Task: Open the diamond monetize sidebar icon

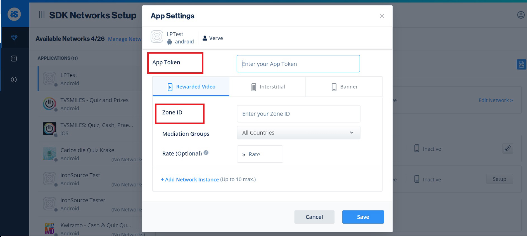Action: point(14,37)
